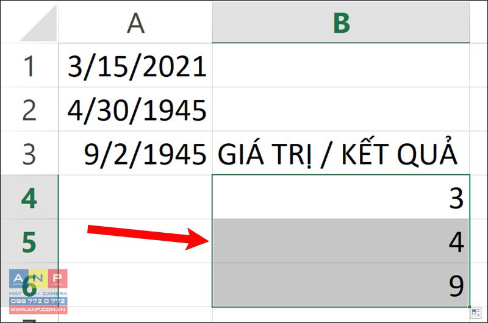Click empty cell B1

click(x=341, y=66)
